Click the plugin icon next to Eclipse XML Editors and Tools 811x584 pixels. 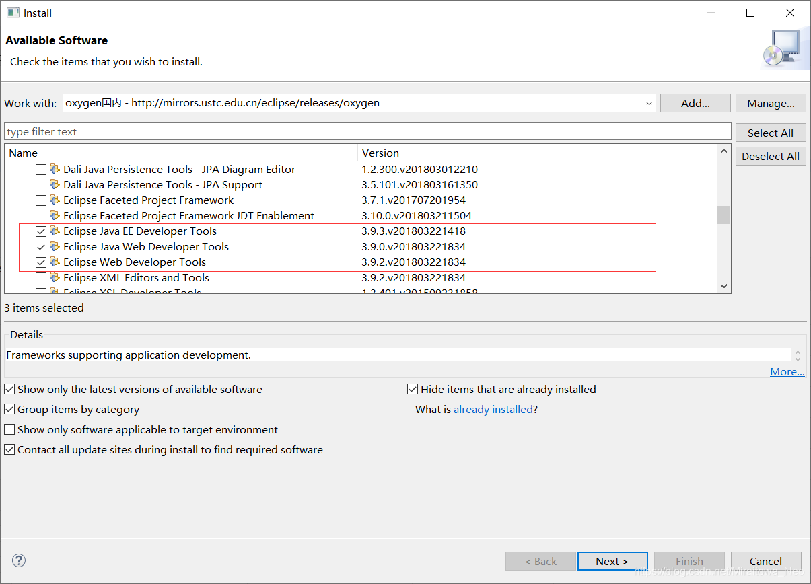pos(55,277)
